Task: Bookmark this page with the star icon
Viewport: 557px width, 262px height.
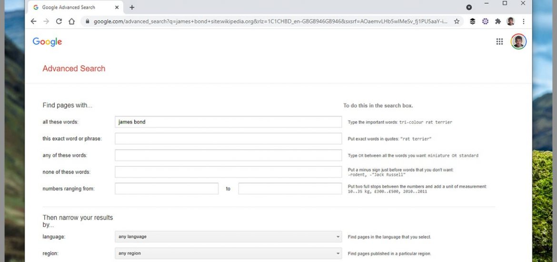Action: click(457, 21)
